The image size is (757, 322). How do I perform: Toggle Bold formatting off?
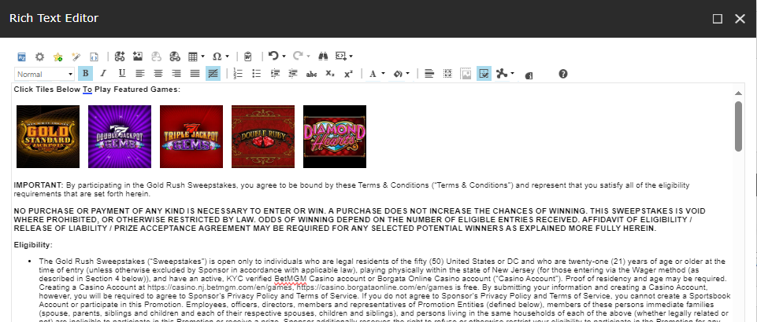85,74
